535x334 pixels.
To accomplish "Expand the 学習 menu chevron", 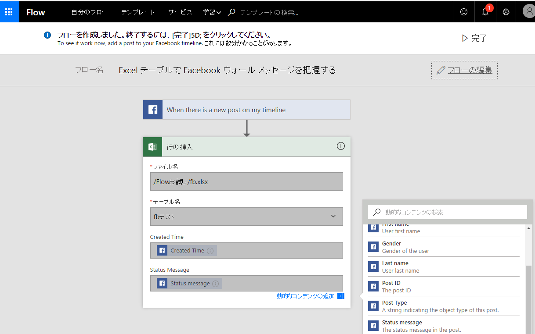I will tap(219, 12).
